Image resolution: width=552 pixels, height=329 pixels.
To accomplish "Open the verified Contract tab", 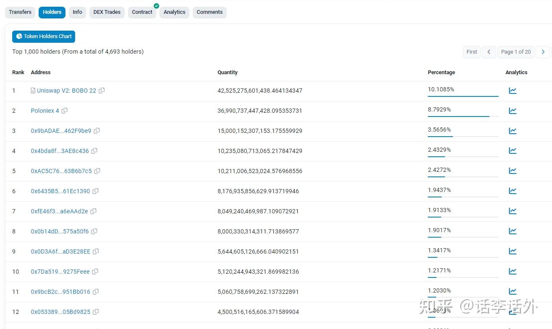I will [142, 12].
